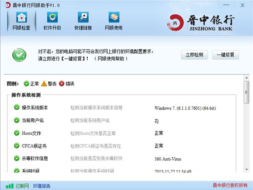Click the 已联网 status text
Image resolution: width=253 pixels, height=190 pixels.
click(22, 186)
